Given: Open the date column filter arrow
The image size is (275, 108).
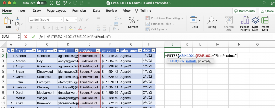Looking at the screenshot, I should (x=153, y=50).
